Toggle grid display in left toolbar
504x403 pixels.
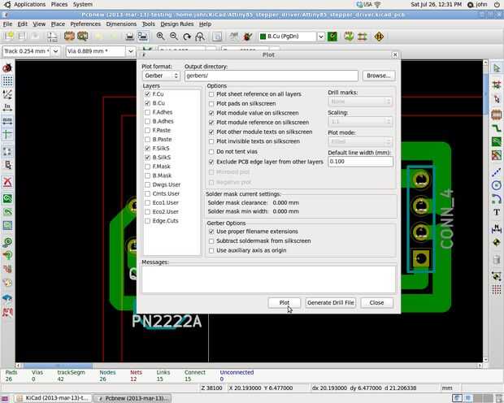click(7, 80)
